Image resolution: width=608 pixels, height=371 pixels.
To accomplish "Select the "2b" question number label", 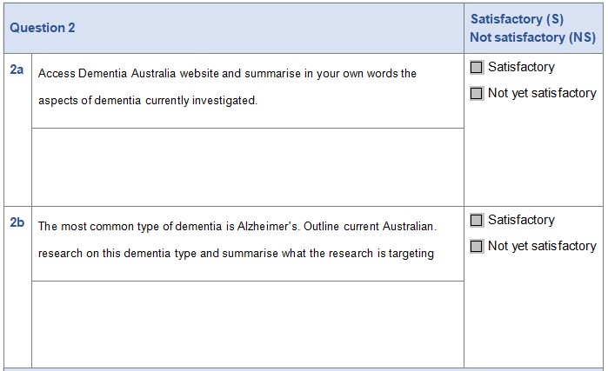I will click(17, 222).
